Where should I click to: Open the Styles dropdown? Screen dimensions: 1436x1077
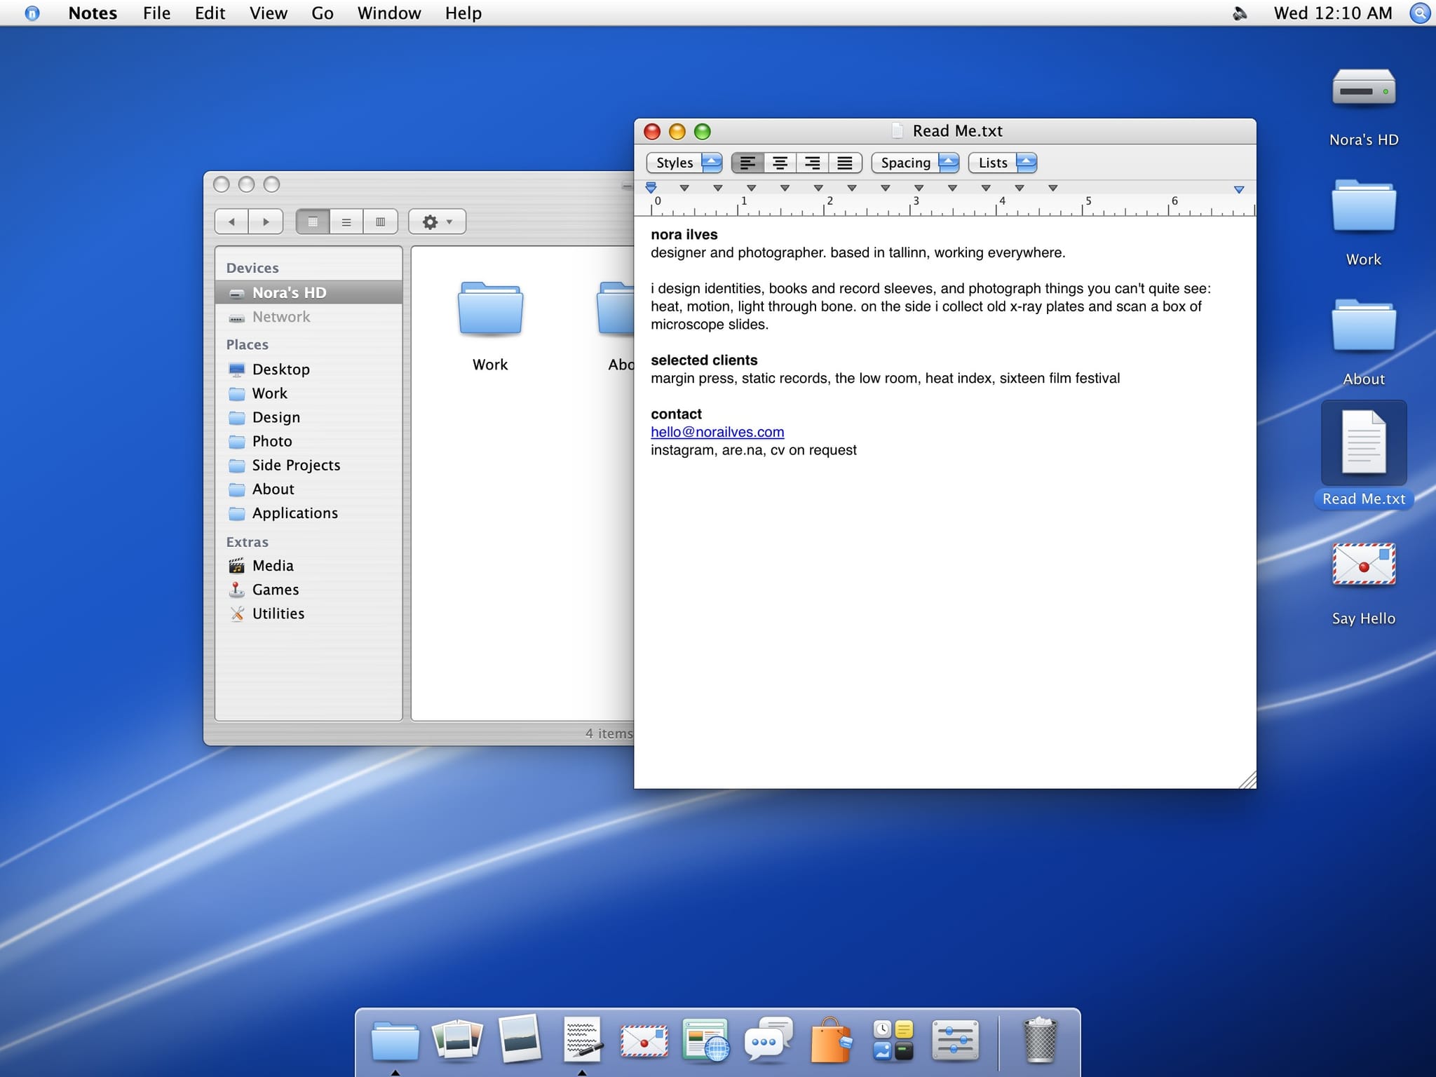684,163
